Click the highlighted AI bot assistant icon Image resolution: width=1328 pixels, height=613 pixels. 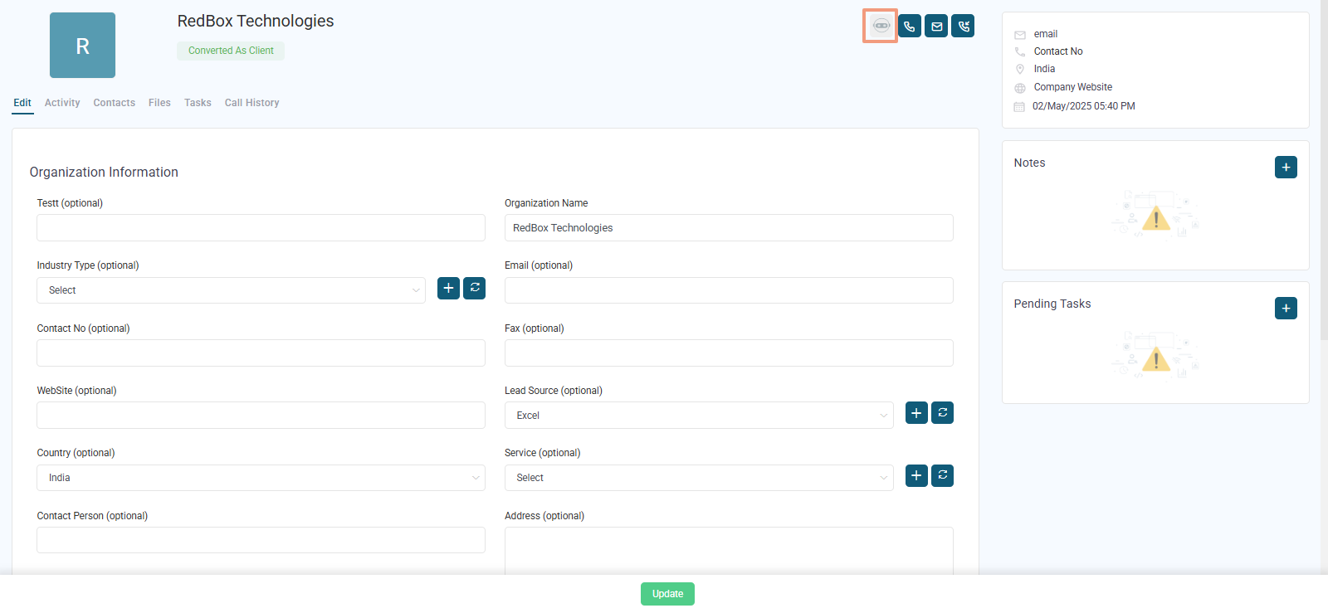[880, 26]
